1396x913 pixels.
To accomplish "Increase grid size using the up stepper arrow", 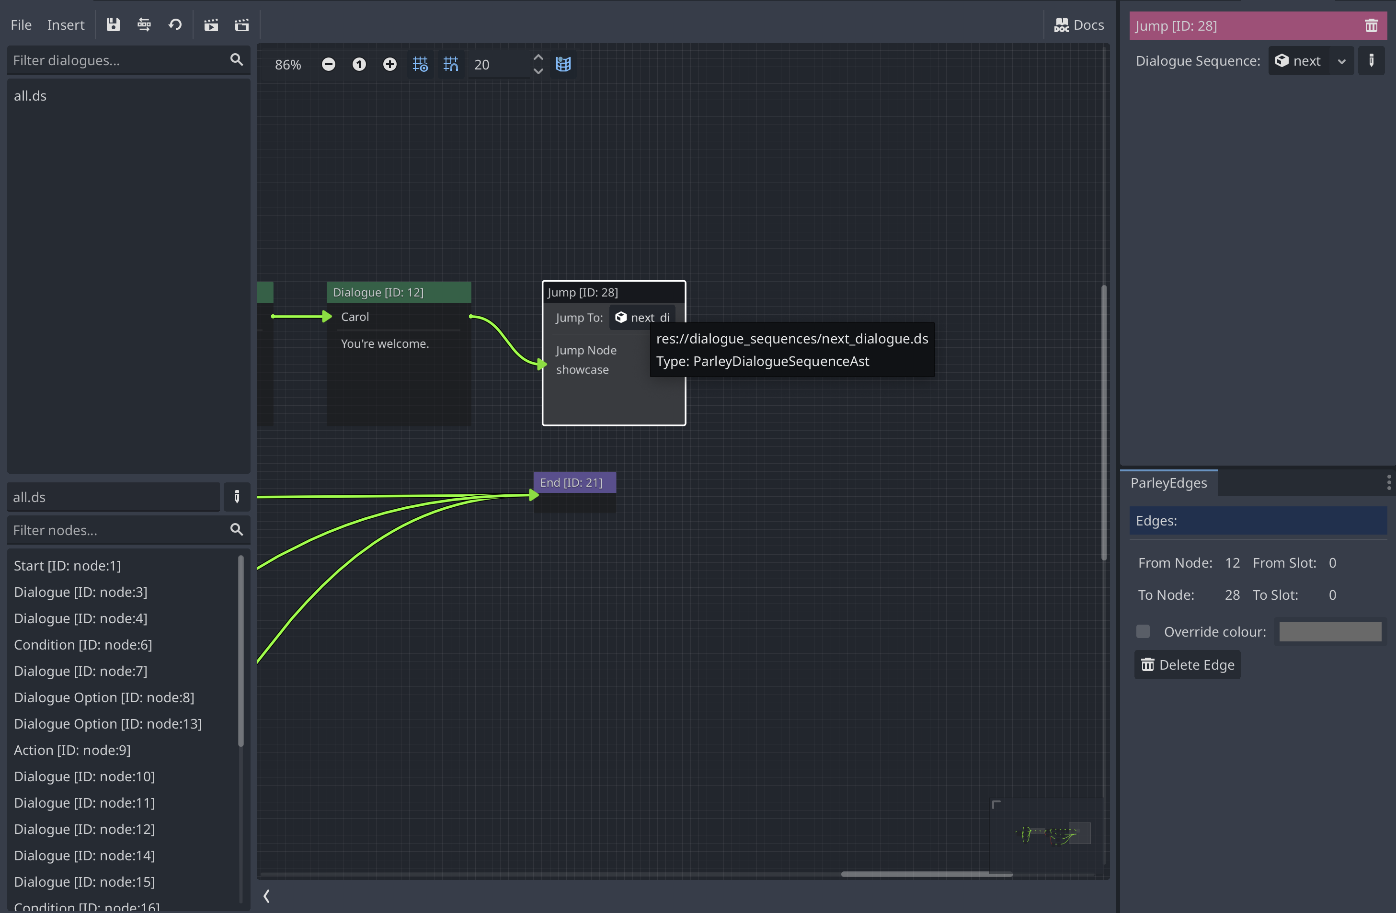I will 538,57.
